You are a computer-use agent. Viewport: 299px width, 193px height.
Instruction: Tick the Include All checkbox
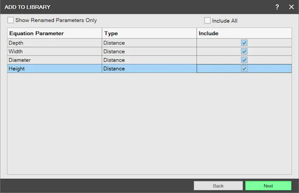pos(207,20)
